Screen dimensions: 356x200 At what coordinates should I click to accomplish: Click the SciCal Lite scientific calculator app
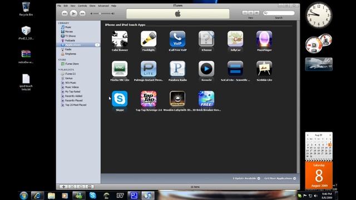(x=235, y=69)
